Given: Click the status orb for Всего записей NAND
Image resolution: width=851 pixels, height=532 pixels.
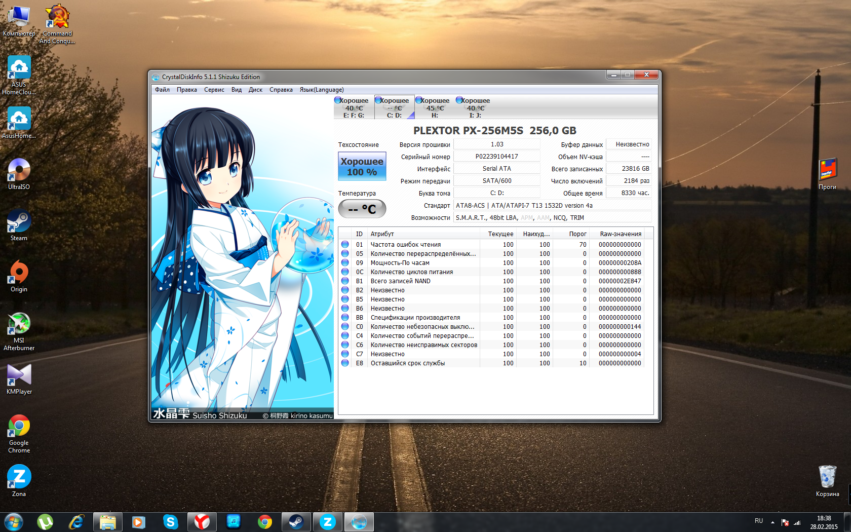Looking at the screenshot, I should point(345,281).
